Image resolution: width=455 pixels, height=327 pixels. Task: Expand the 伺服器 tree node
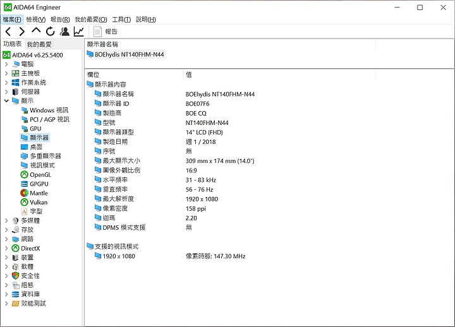6,92
